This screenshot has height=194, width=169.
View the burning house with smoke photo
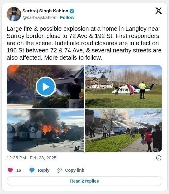tap(46, 130)
